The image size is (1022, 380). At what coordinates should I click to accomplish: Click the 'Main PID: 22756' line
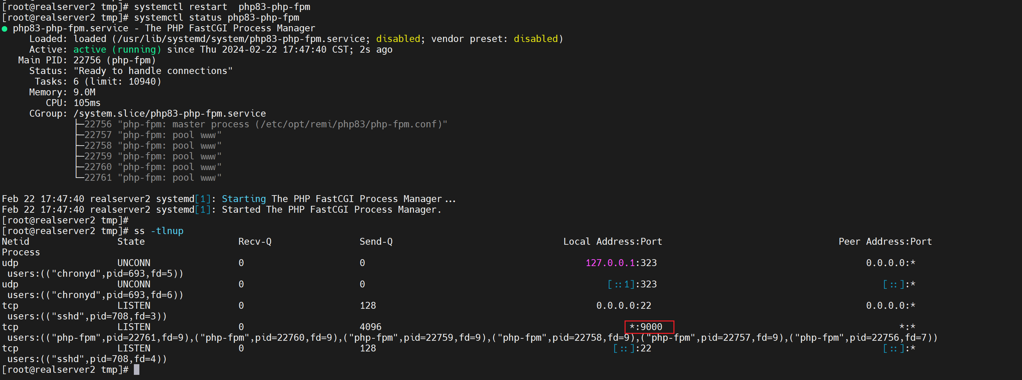86,60
